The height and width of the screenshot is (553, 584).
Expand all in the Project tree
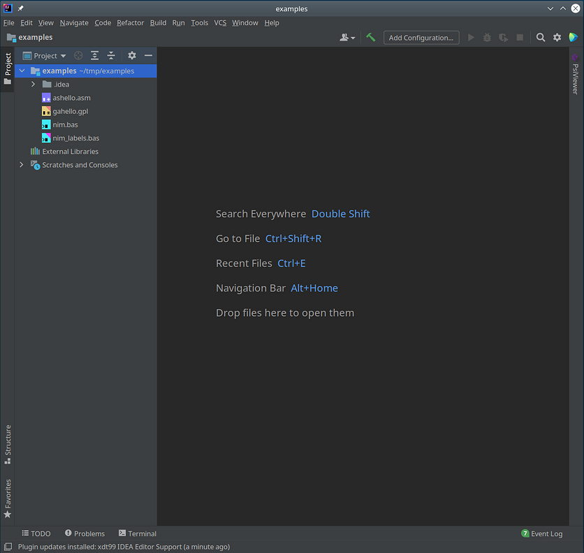pyautogui.click(x=94, y=55)
